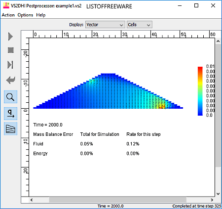The width and height of the screenshot is (222, 209).
Task: Toggle the q velocity vector button
Action: pyautogui.click(x=10, y=114)
